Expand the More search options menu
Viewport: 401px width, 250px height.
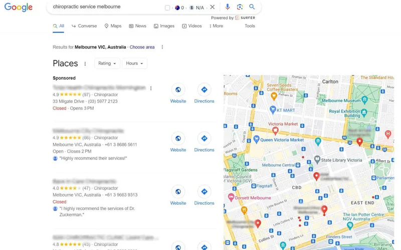[x=216, y=26]
